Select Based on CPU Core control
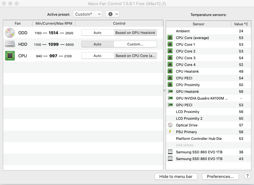Image resolution: width=254 pixels, height=185 pixels. click(x=135, y=56)
